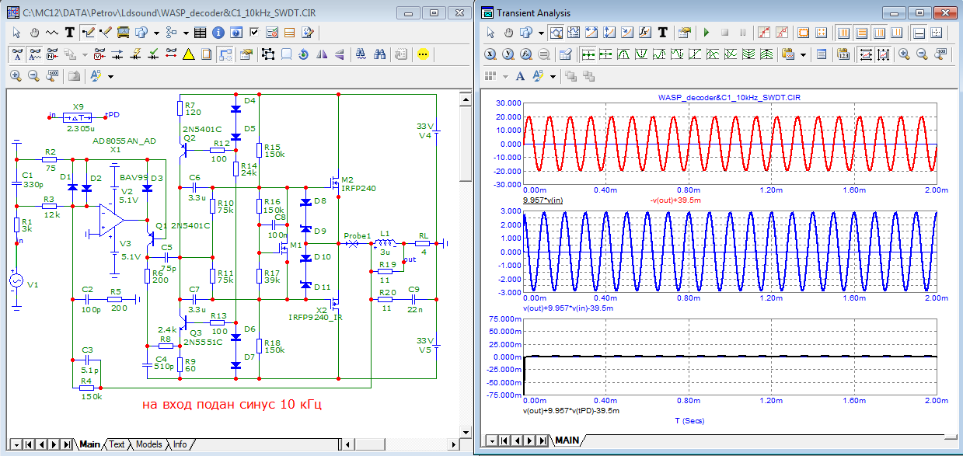The height and width of the screenshot is (456, 963).
Task: Expand the dropdown arrow beside stacked windows icon
Action: click(156, 33)
